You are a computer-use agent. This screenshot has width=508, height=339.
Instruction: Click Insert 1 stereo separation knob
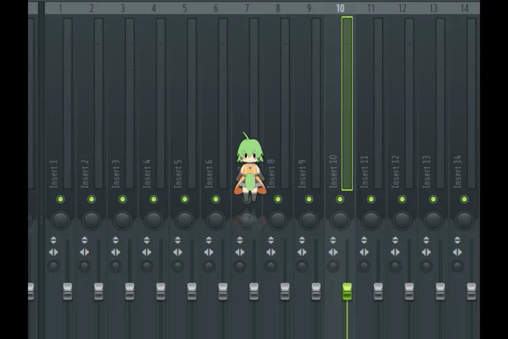(54, 266)
